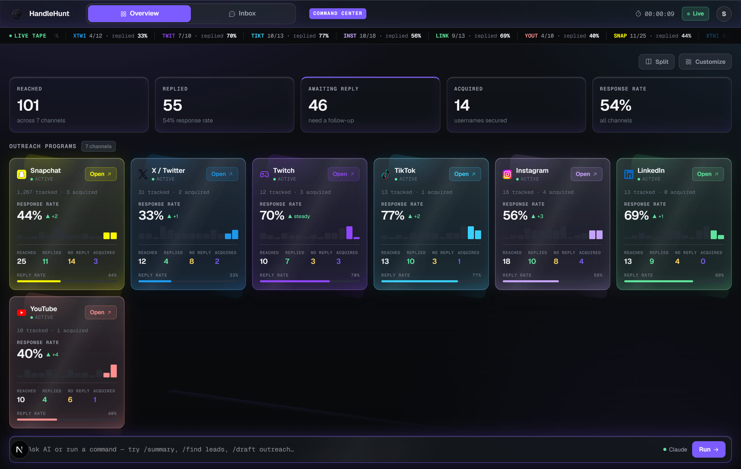Click the YouTube response sparkline chart

tap(67, 371)
